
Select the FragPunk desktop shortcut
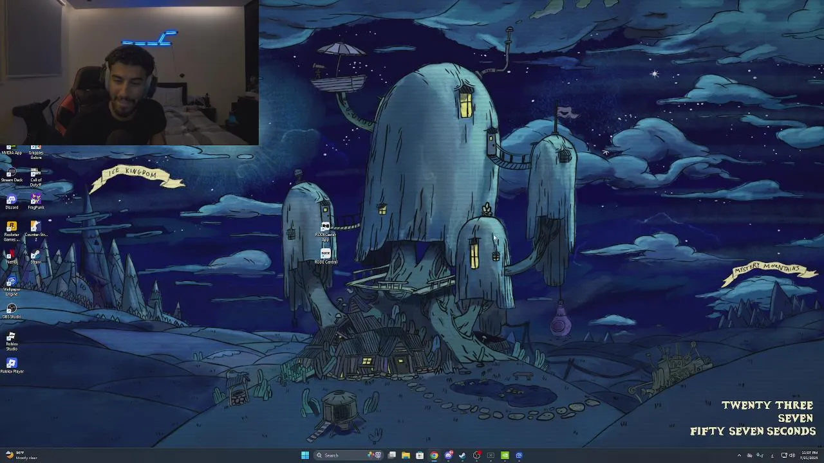(36, 202)
